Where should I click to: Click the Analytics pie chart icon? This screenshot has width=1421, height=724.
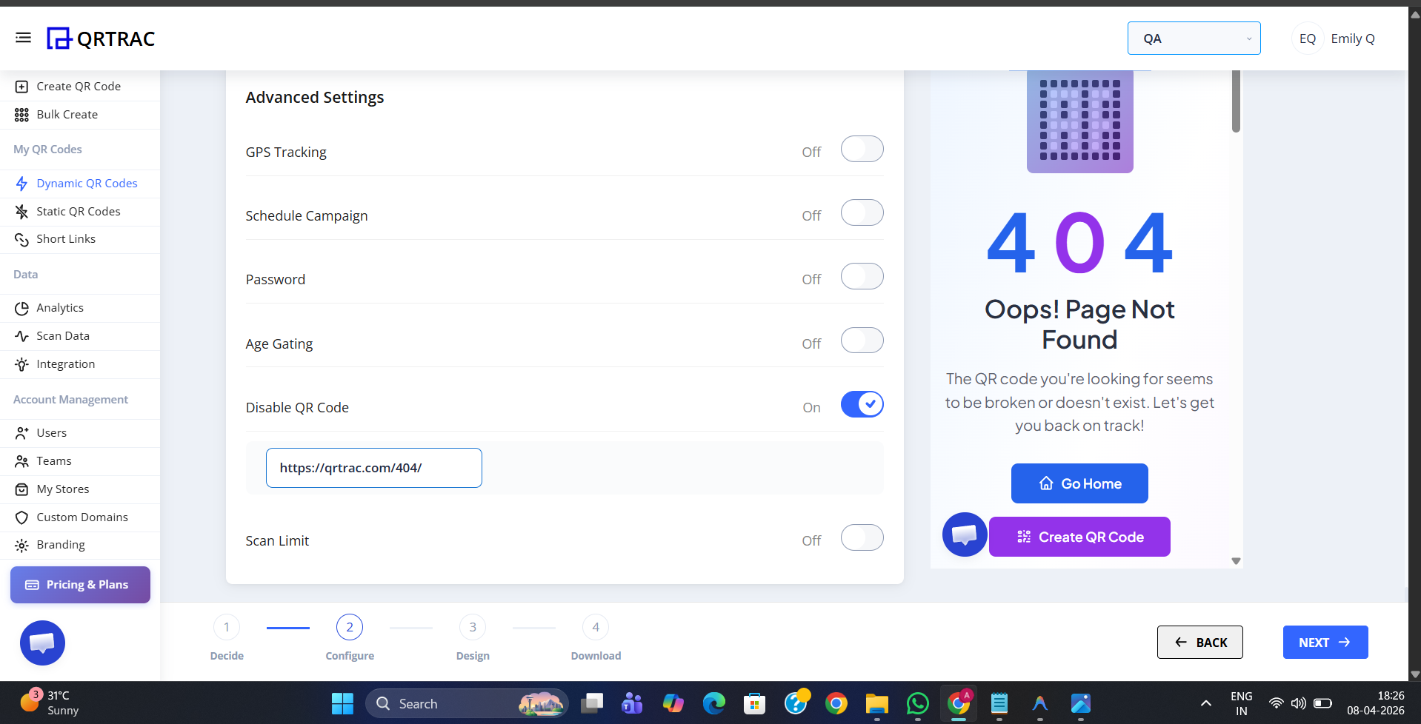(x=21, y=308)
